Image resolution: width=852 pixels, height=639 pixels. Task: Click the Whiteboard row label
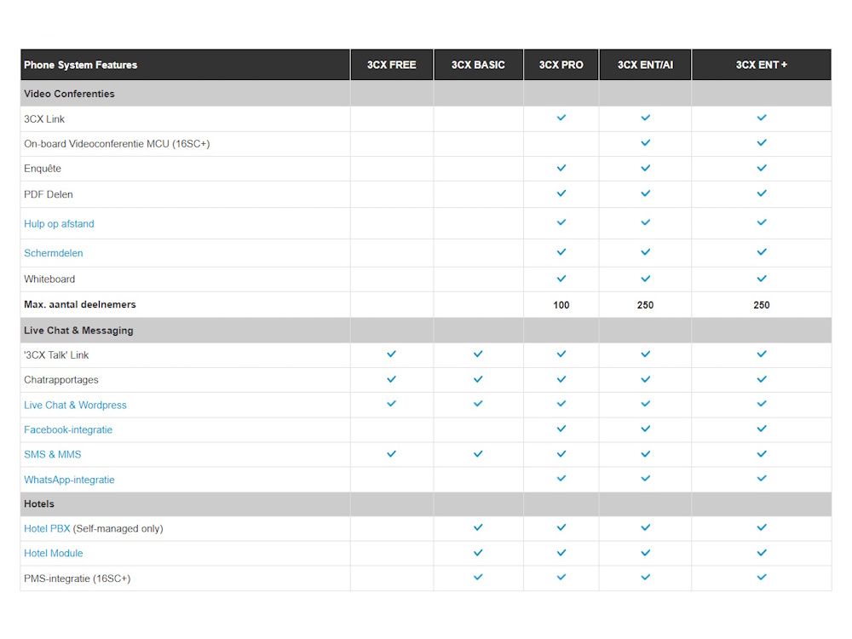(49, 279)
